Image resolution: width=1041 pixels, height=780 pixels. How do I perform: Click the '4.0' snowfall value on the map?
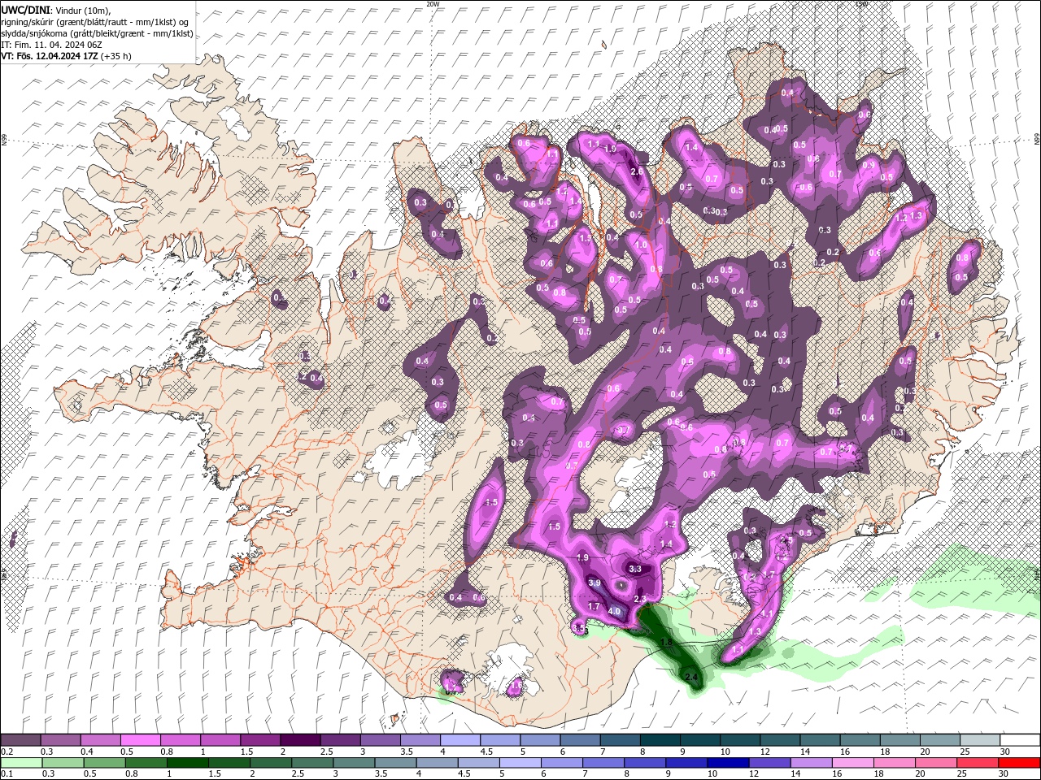(x=615, y=611)
